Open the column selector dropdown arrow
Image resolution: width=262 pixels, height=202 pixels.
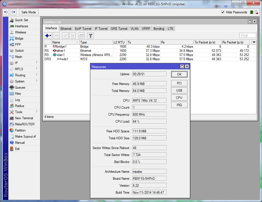pos(254,42)
